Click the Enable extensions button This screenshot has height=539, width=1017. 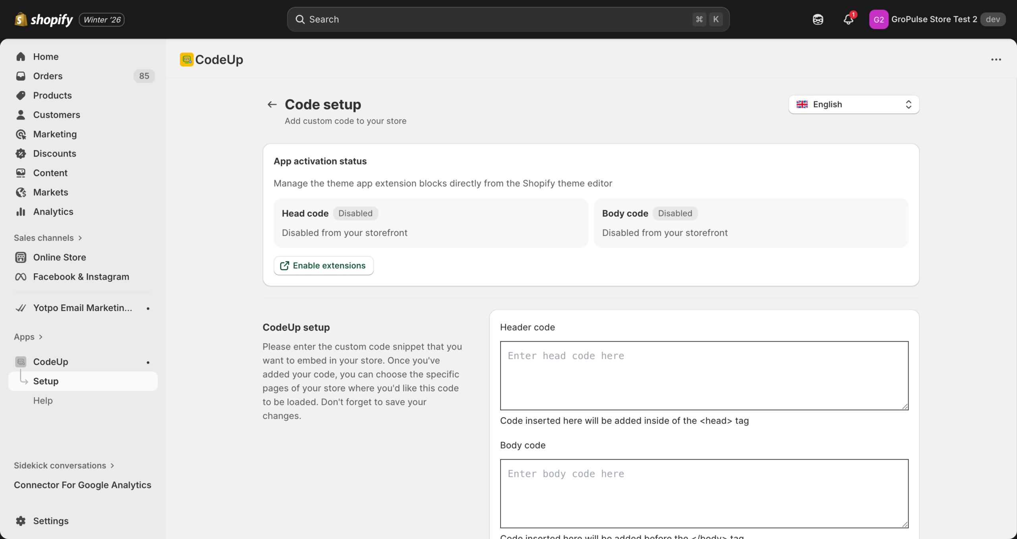323,265
